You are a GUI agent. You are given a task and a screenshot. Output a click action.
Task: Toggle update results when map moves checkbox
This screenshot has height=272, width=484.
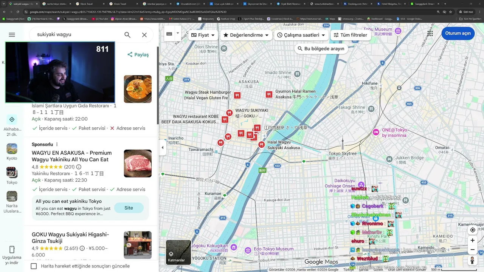click(x=34, y=266)
